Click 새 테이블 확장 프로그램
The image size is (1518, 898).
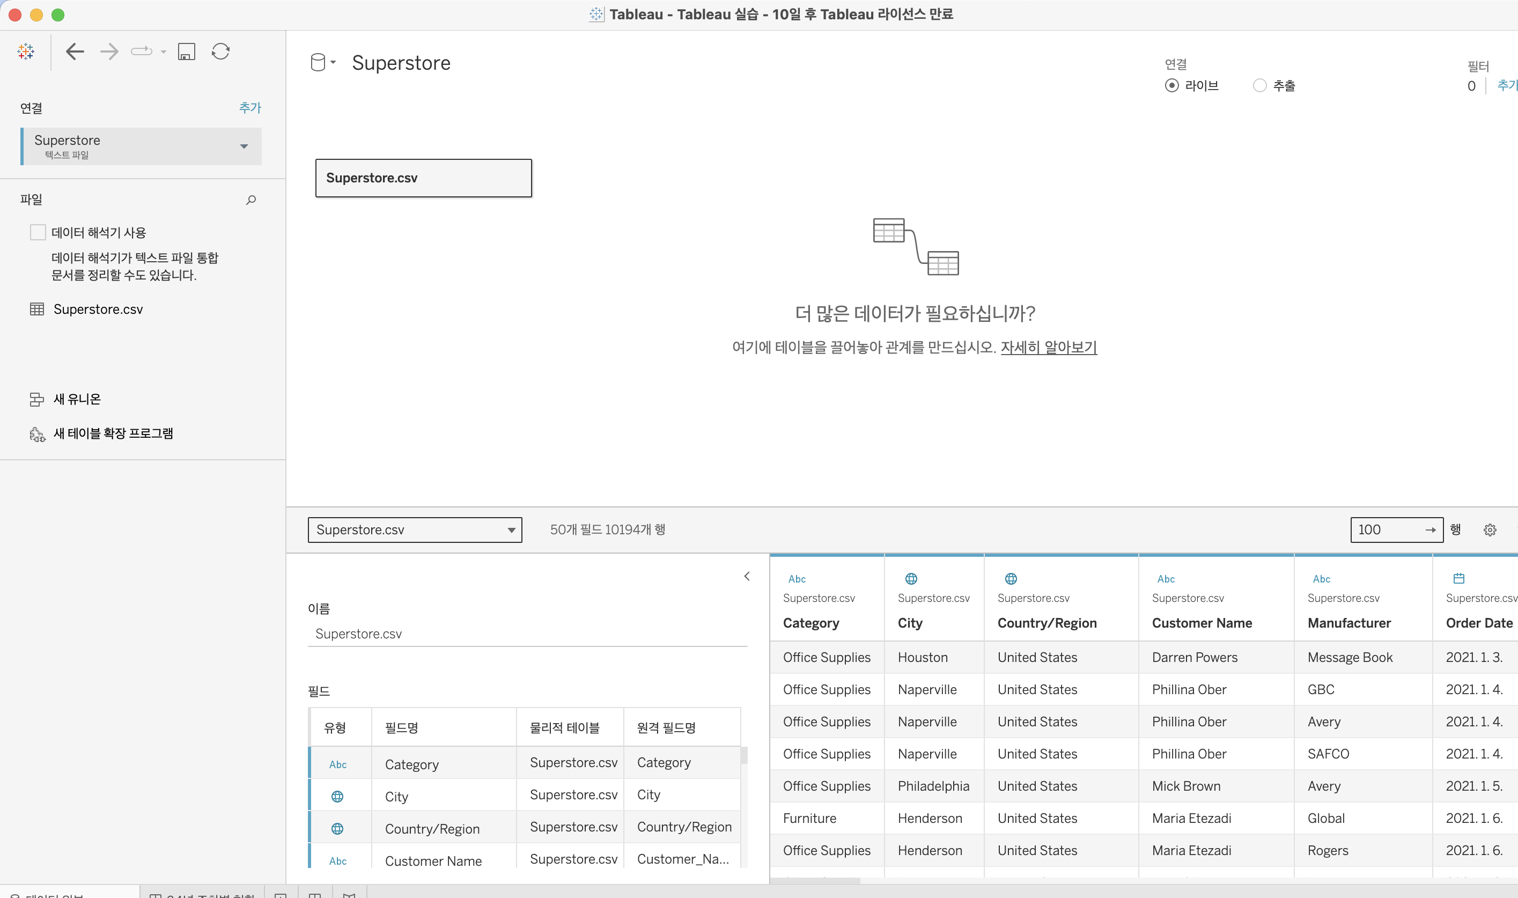[x=113, y=434]
